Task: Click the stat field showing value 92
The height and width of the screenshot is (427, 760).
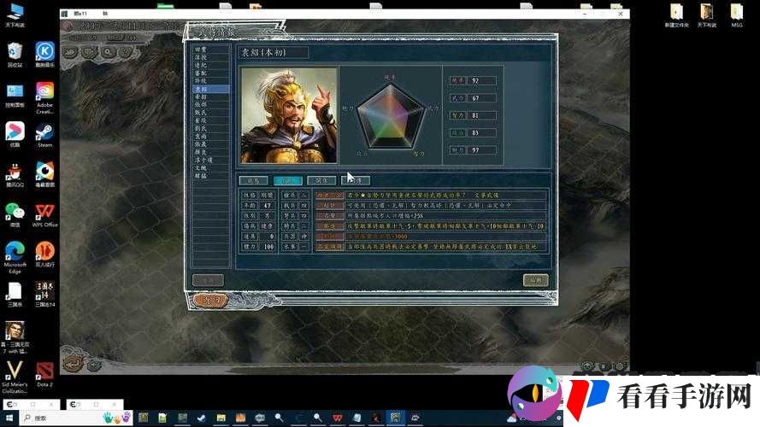Action: point(482,80)
